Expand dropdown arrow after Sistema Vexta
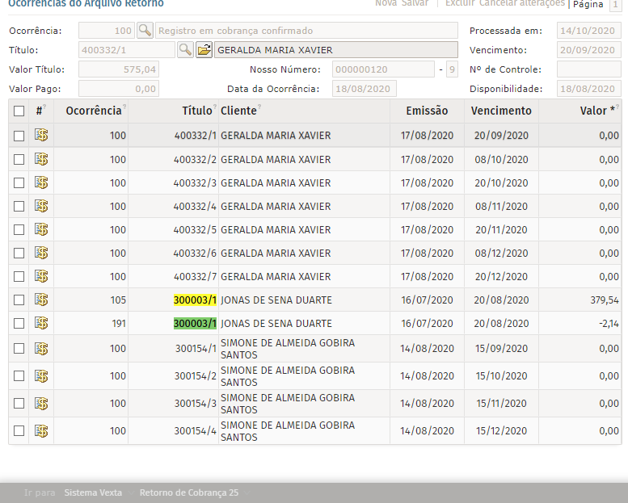The height and width of the screenshot is (503, 628). click(130, 493)
